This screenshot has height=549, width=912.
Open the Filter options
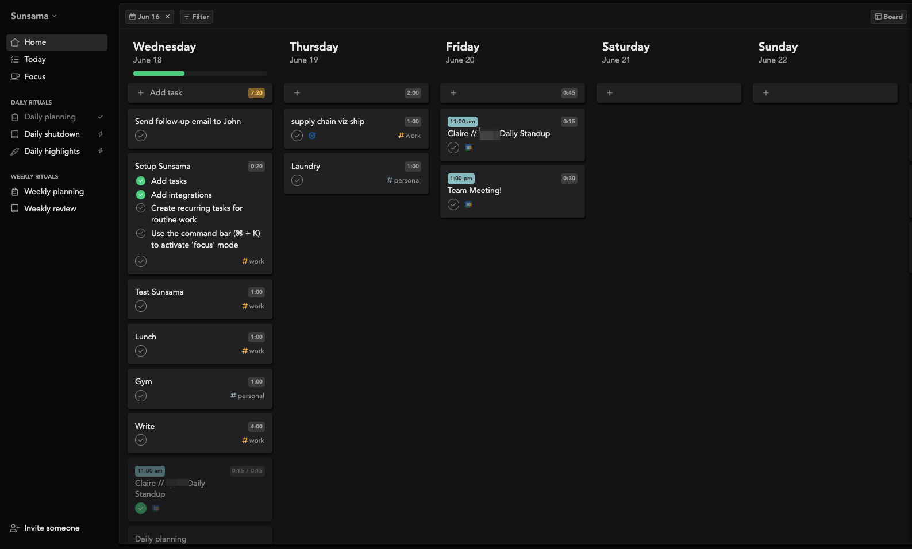pyautogui.click(x=197, y=17)
